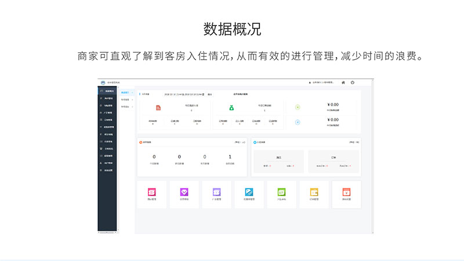Open the lavender ticket shortcut card
Image resolution: width=464 pixels, height=261 pixels.
point(216,194)
